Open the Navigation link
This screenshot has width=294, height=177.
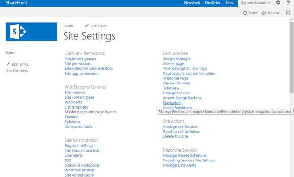pos(172,103)
